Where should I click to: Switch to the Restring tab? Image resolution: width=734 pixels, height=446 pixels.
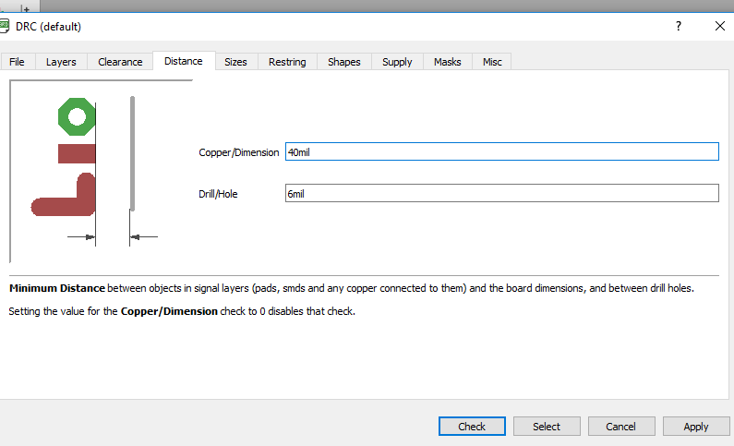(x=287, y=62)
